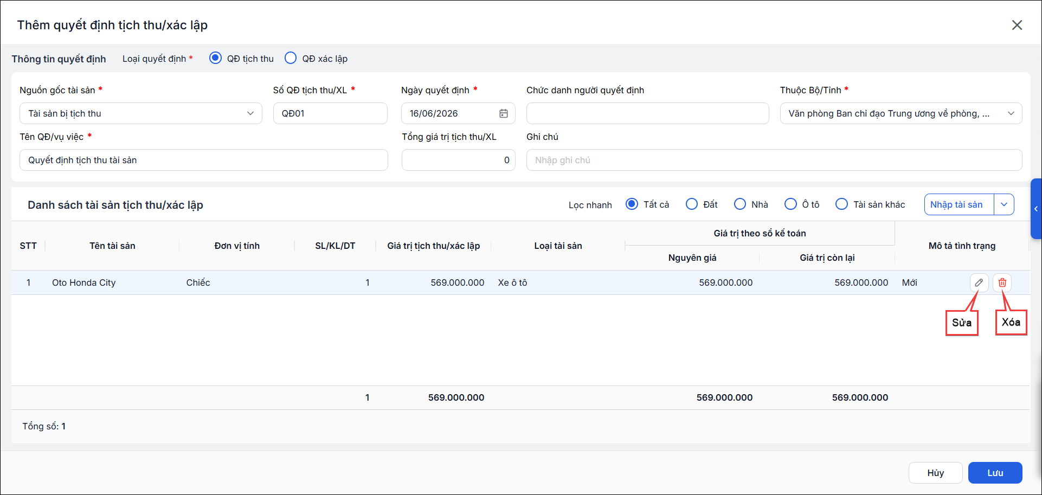
Task: Focus the Chức danh người quyết định field
Action: coord(648,113)
